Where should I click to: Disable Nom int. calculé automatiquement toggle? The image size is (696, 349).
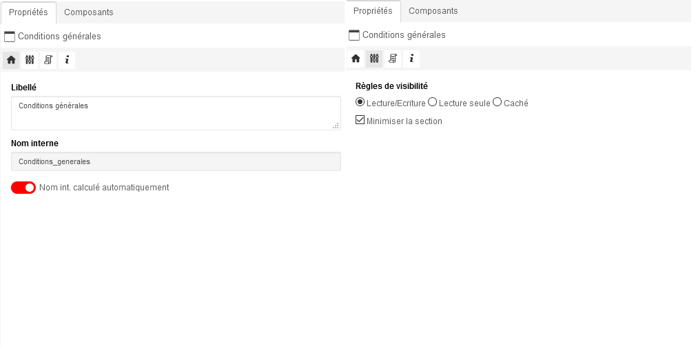coord(23,188)
